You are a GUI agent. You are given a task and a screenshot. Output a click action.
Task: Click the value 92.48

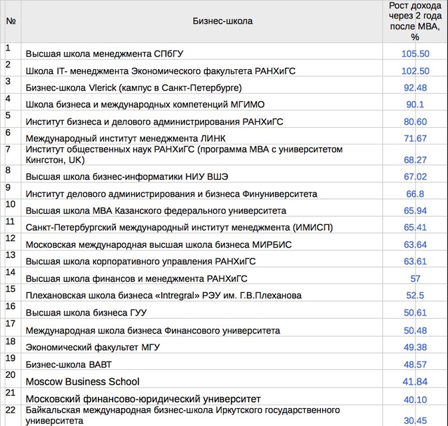click(x=415, y=88)
